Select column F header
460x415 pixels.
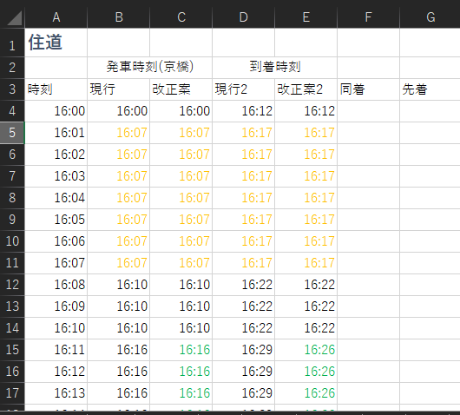click(x=369, y=17)
